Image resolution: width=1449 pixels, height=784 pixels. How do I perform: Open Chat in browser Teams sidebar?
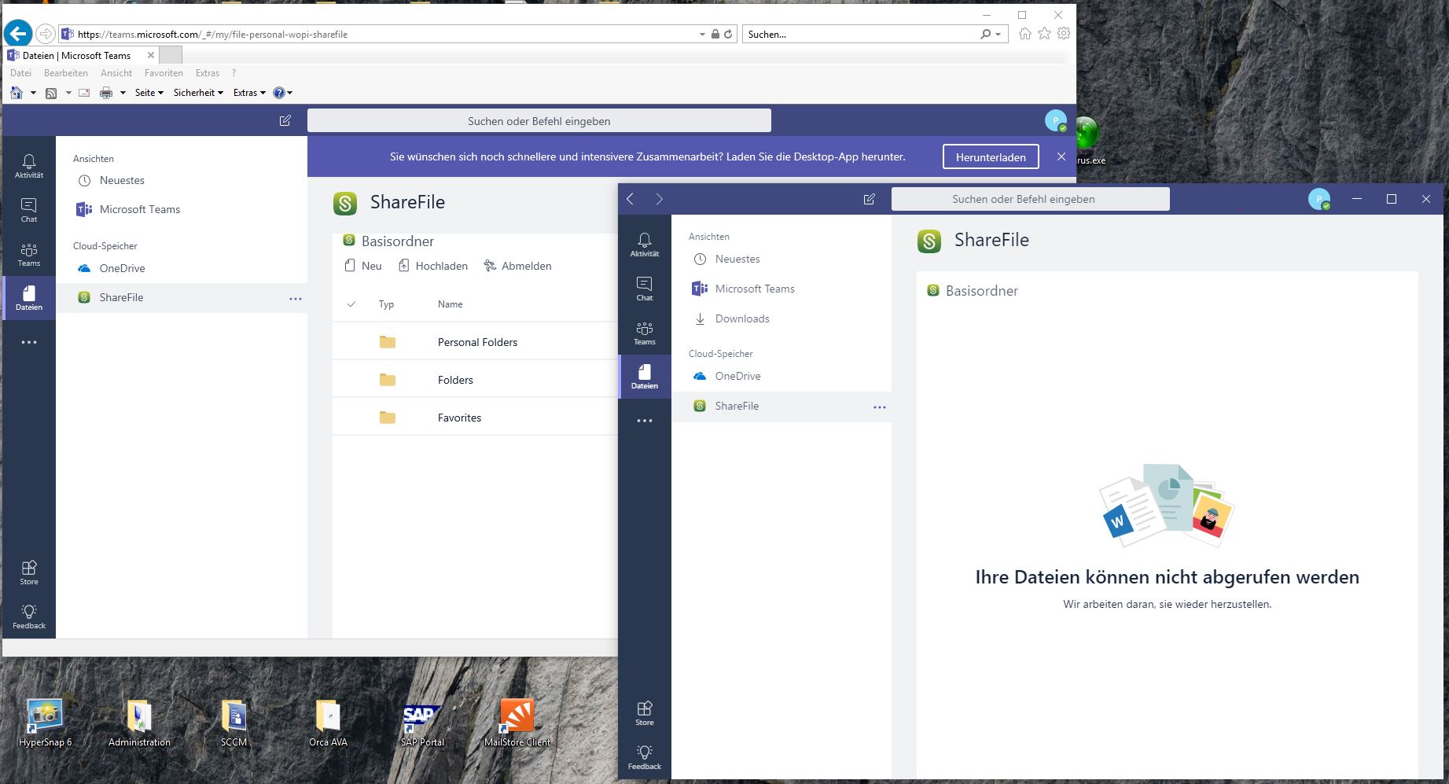pos(29,210)
